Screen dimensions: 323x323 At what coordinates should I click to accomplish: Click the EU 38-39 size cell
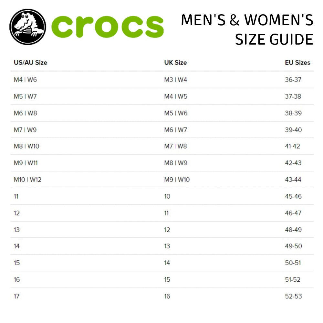tap(293, 113)
